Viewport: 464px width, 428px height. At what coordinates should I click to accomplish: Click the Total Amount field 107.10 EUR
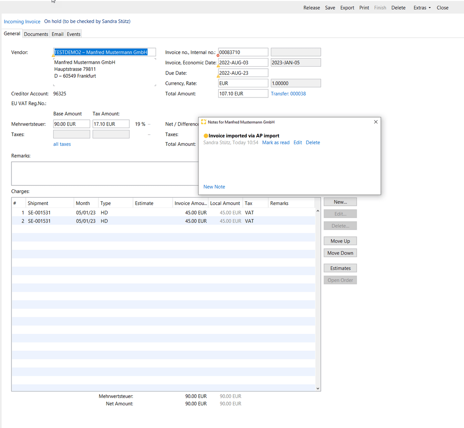tap(243, 93)
